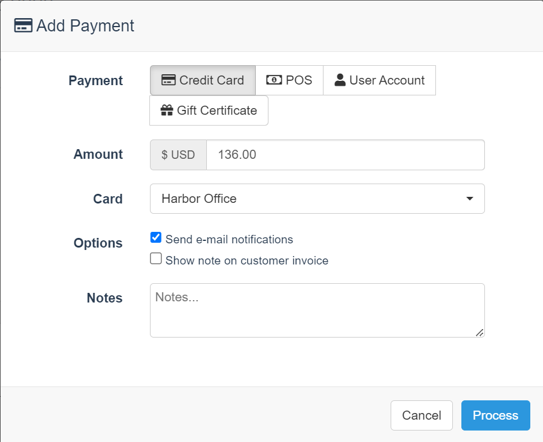Click the $ USD currency label
The width and height of the screenshot is (543, 442).
(178, 155)
